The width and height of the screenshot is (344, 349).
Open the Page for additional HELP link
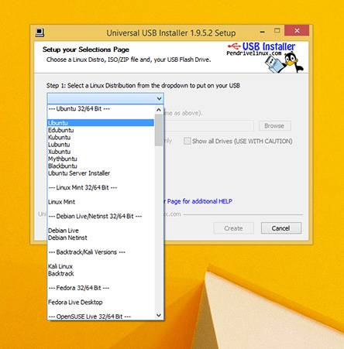click(x=199, y=201)
